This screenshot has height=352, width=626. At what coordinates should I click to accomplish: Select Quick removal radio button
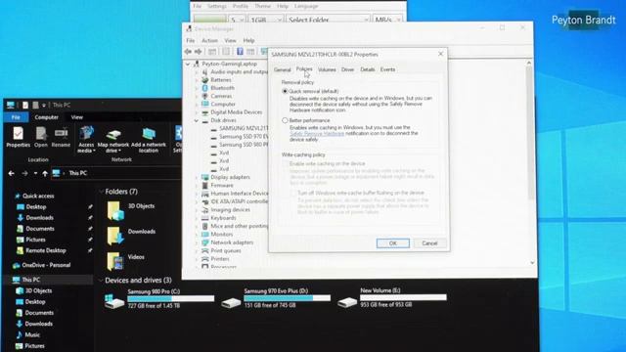tap(285, 91)
